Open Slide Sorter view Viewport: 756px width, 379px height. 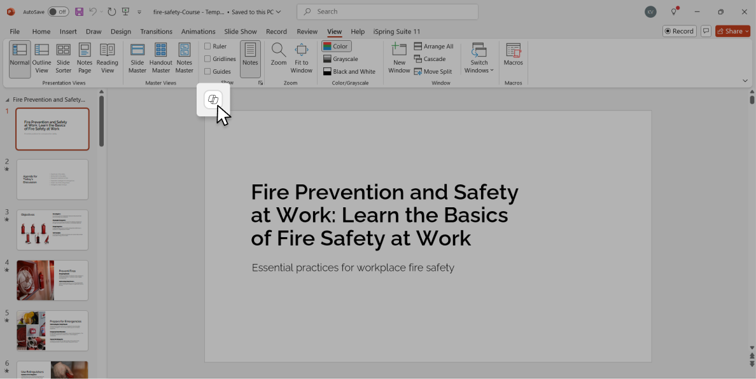tap(63, 58)
